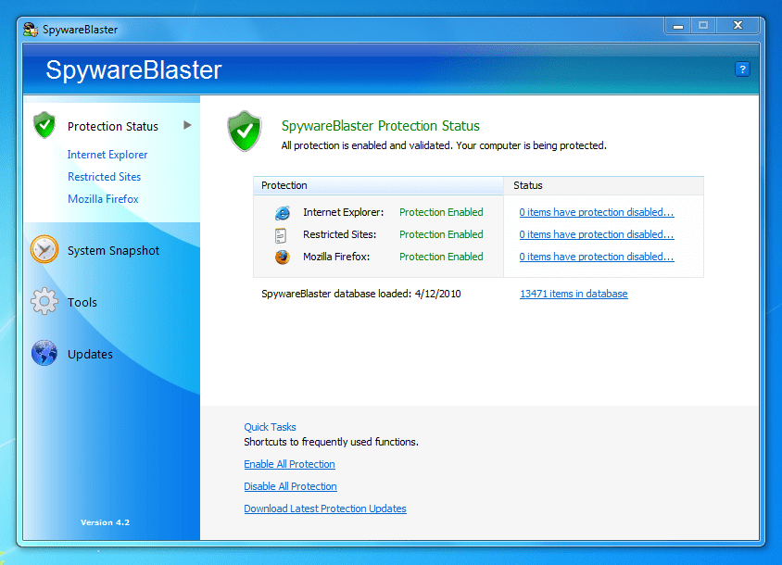This screenshot has height=565, width=782.
Task: Open disabled items link for Internet Explorer
Action: click(x=597, y=212)
